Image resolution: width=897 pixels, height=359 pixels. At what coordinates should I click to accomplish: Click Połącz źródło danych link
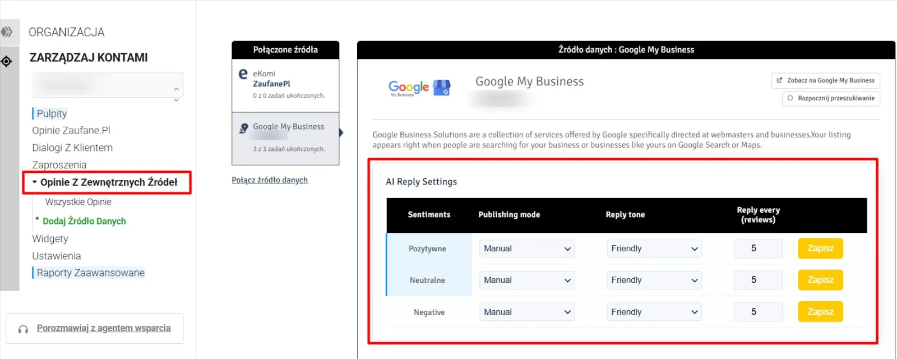pyautogui.click(x=270, y=180)
